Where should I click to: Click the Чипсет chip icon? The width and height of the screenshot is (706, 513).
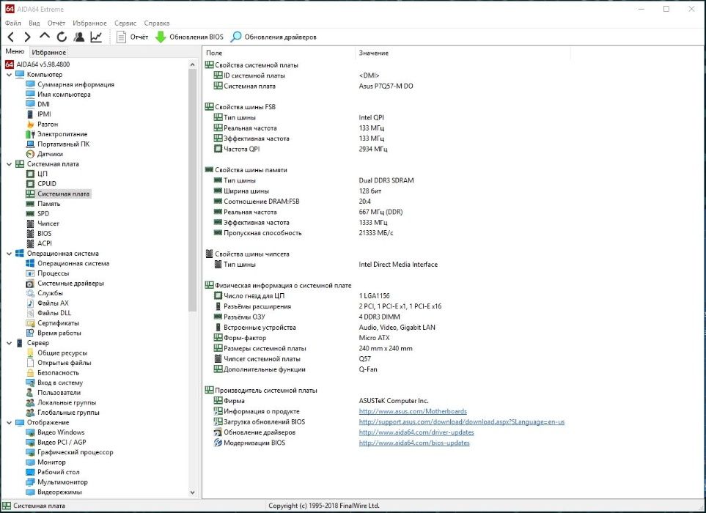(30, 224)
